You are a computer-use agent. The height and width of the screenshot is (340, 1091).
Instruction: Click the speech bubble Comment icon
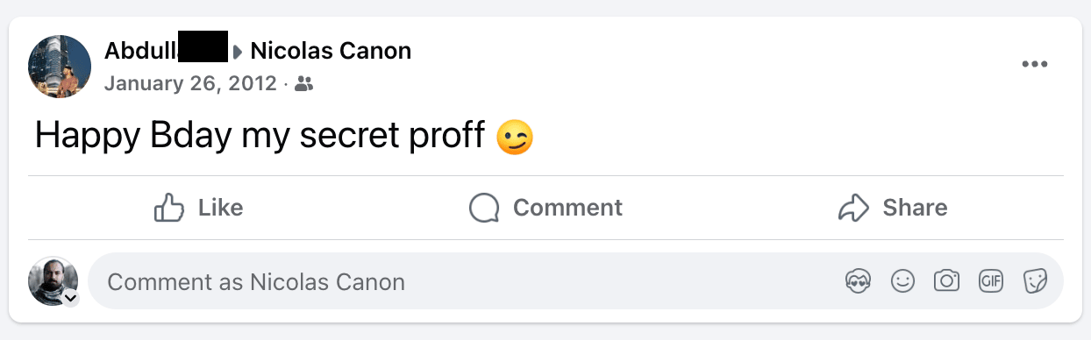pyautogui.click(x=484, y=208)
